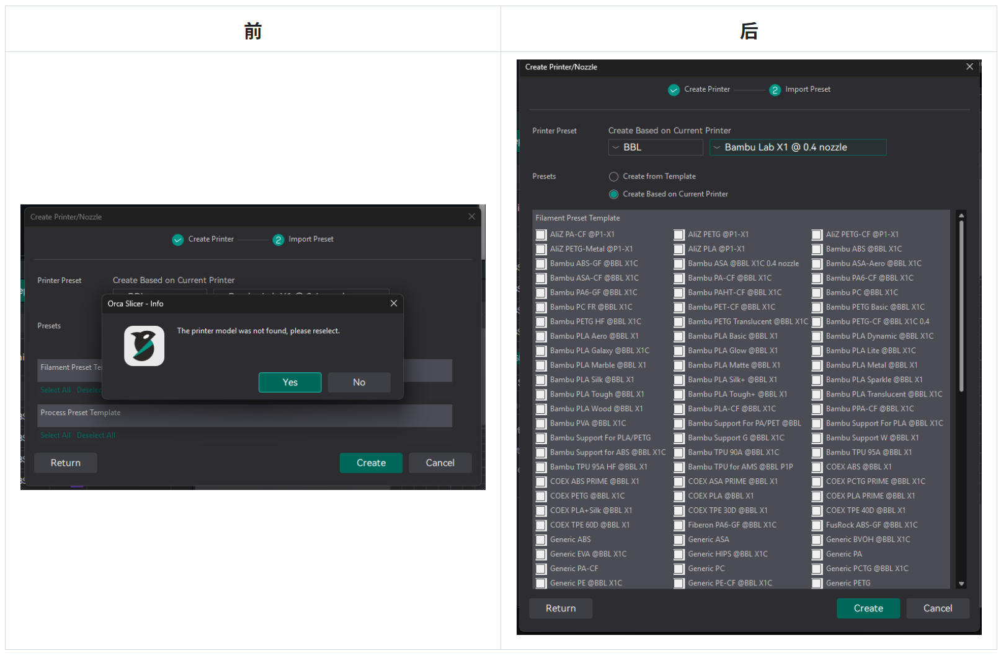Image resolution: width=1001 pixels, height=656 pixels.
Task: Click Return in the left (before) window
Action: [66, 463]
